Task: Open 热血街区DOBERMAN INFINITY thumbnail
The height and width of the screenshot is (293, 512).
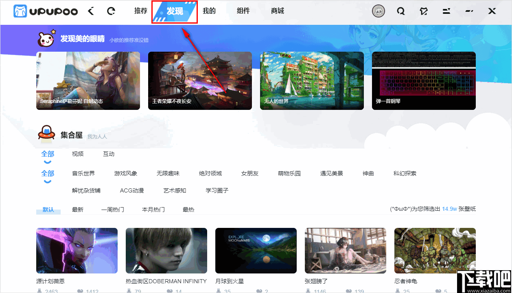Action: pos(166,251)
